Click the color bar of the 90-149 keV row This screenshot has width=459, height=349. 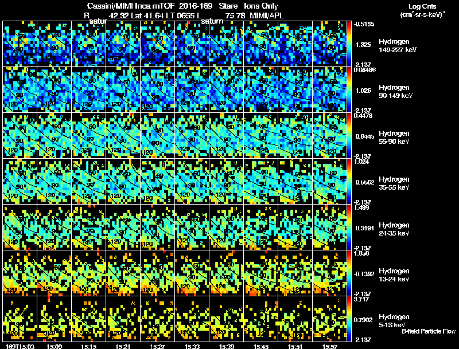click(x=349, y=89)
